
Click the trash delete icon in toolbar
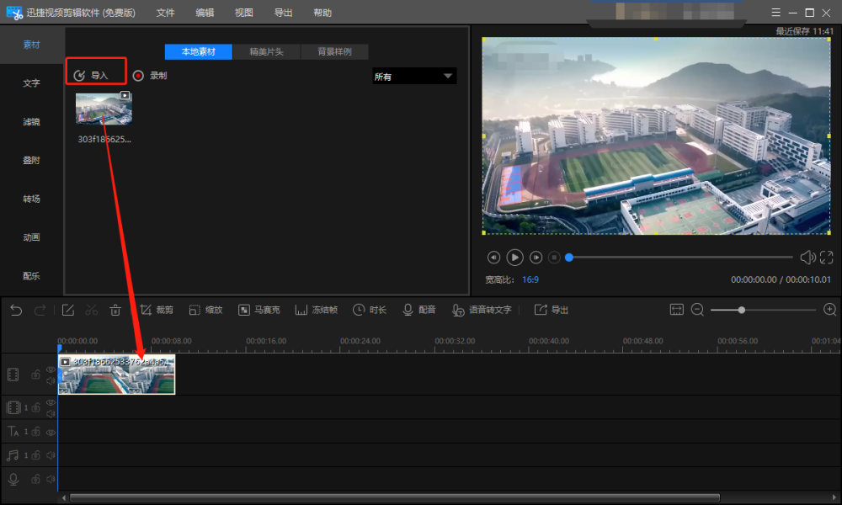(x=115, y=310)
